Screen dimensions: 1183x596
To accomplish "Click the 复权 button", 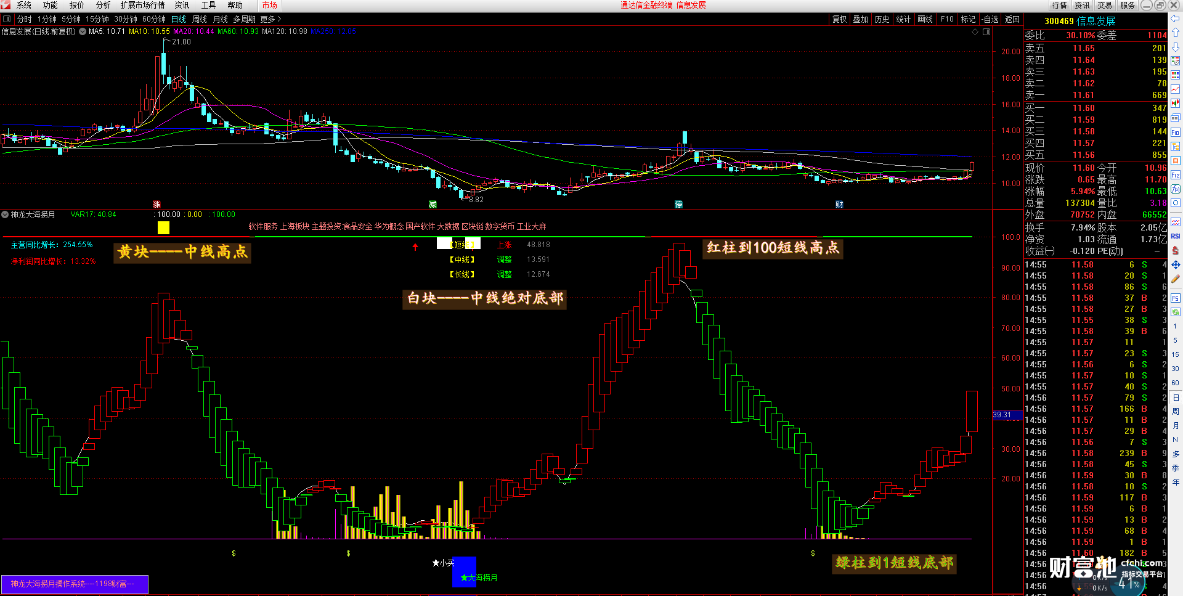I will pos(839,19).
